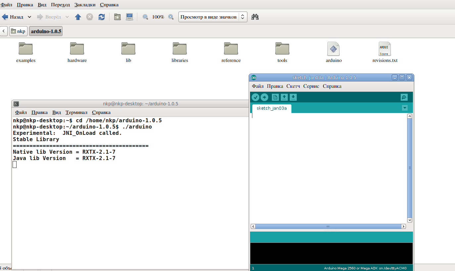Image resolution: width=455 pixels, height=271 pixels.
Task: Select the reference folder
Action: click(x=231, y=52)
